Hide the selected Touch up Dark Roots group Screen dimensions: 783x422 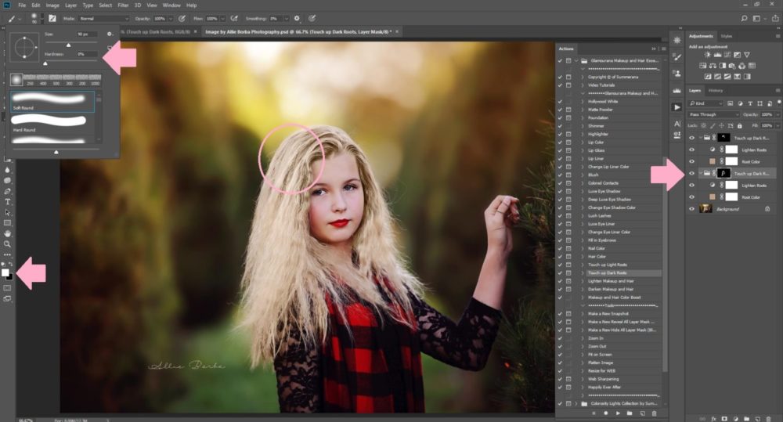(691, 173)
